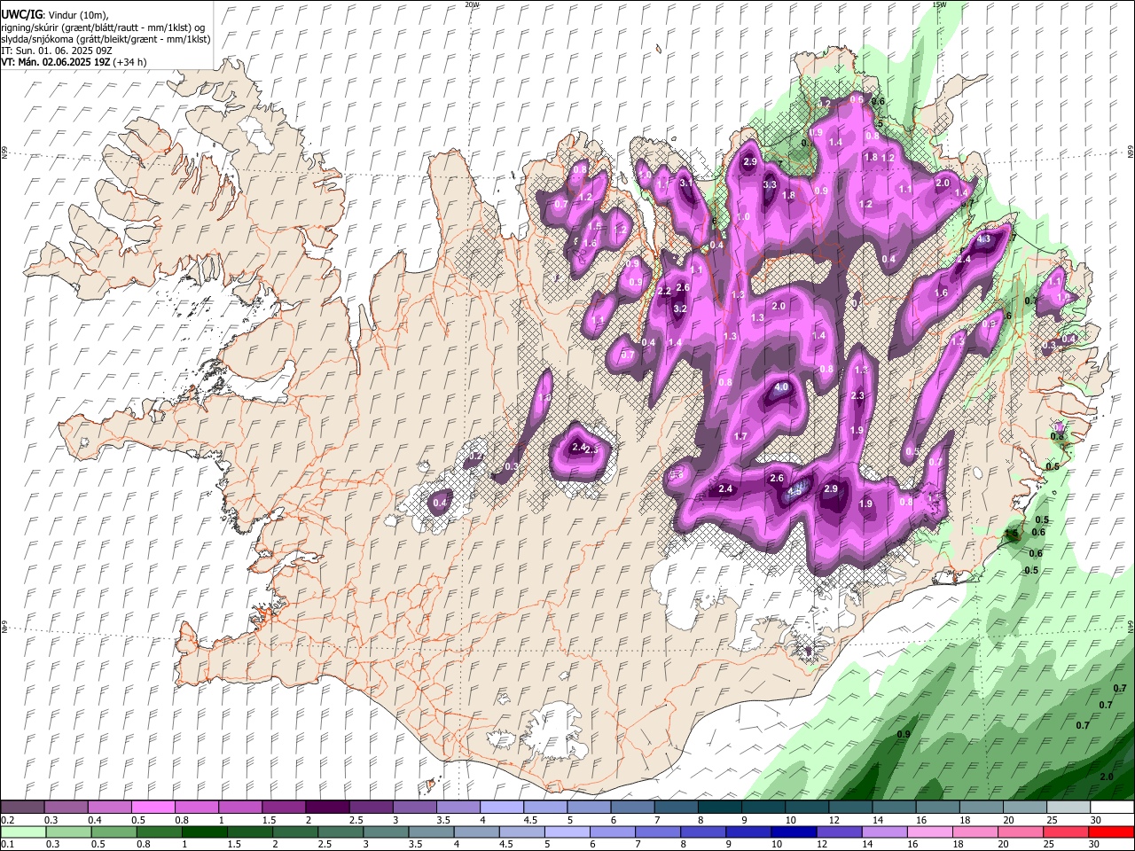1135x851 pixels.
Task: Click the 3.3 snowfall value on the map
Action: point(770,184)
